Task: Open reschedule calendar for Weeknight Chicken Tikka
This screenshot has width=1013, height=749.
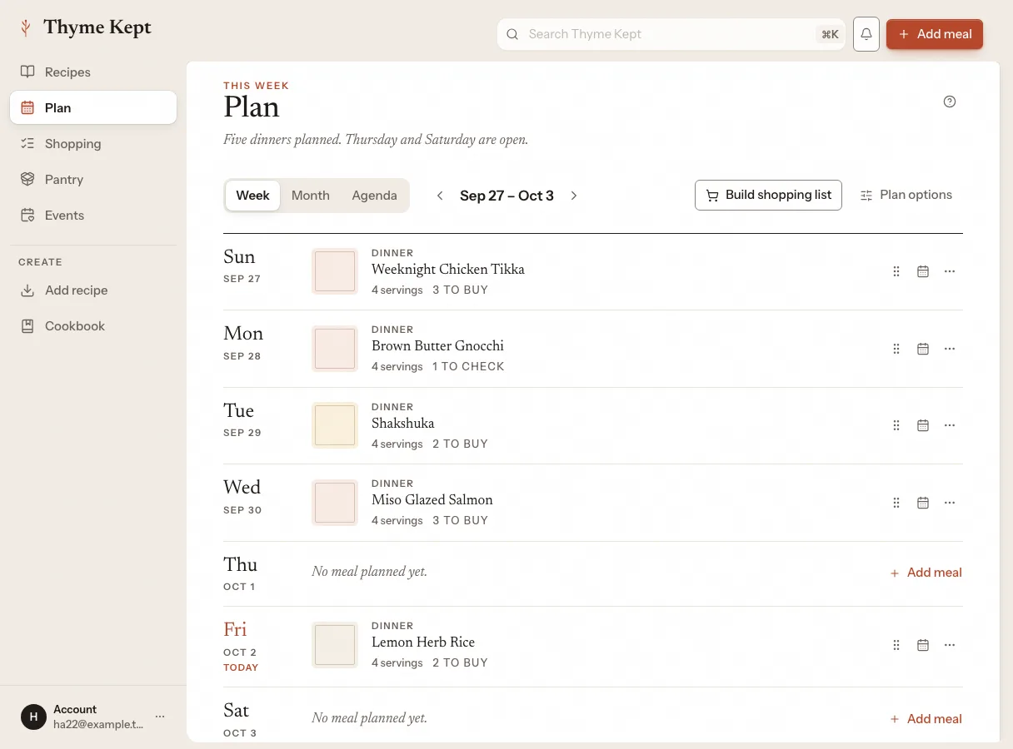Action: point(923,271)
